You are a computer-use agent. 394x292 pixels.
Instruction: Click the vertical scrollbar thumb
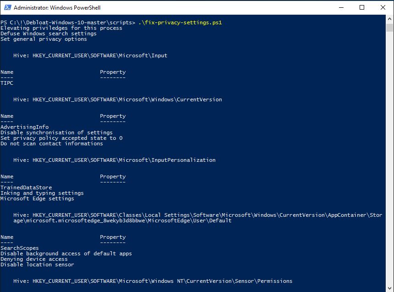click(390, 28)
